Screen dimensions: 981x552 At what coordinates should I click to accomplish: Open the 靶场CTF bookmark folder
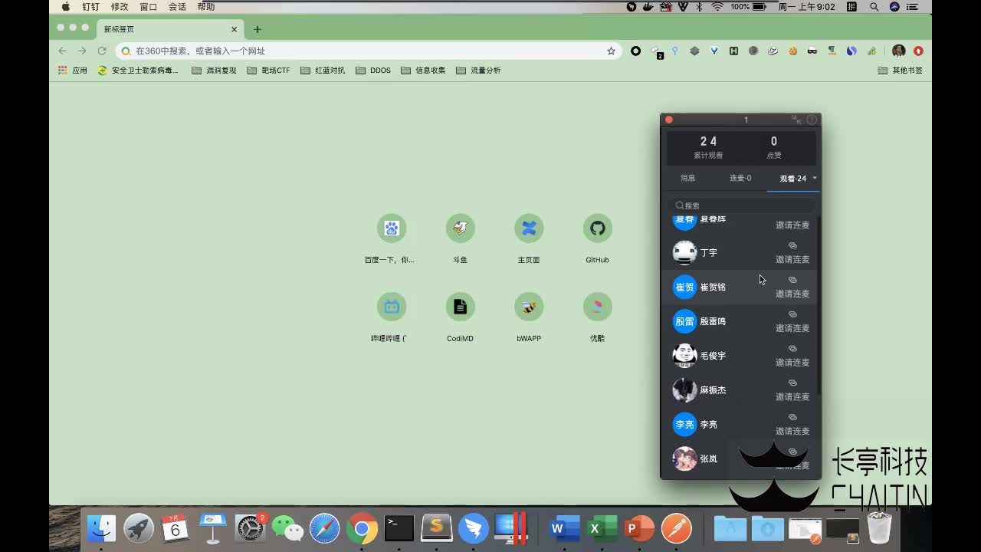tap(268, 70)
